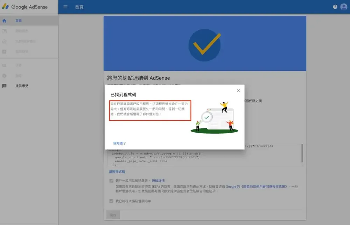Click the faded ads icon below home
The image size is (350, 225).
click(4, 31)
